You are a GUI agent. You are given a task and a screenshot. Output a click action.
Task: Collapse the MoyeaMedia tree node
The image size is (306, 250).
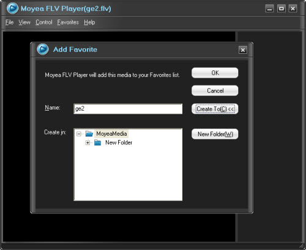pos(79,134)
